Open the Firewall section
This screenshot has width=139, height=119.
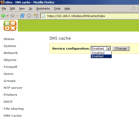point(10,67)
